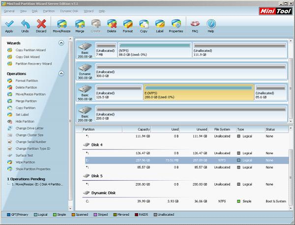Open the Partition menu
295x225 pixels.
(49, 11)
